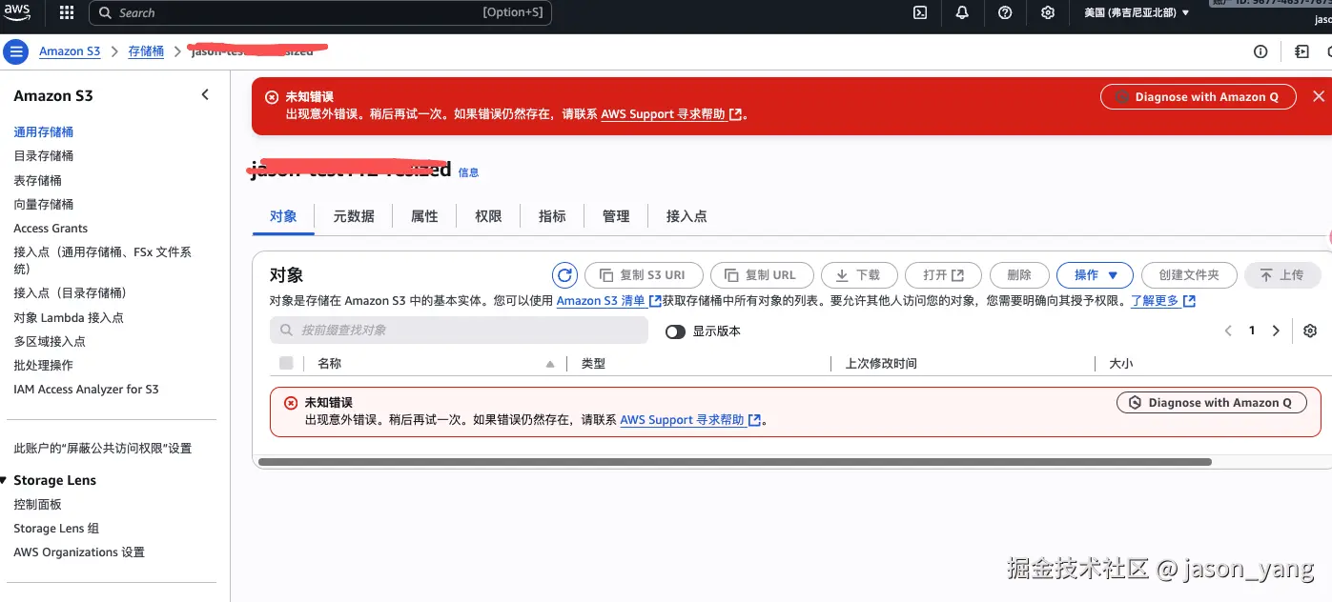
Task: Open the 了解更多 link
Action: [x=1162, y=301]
